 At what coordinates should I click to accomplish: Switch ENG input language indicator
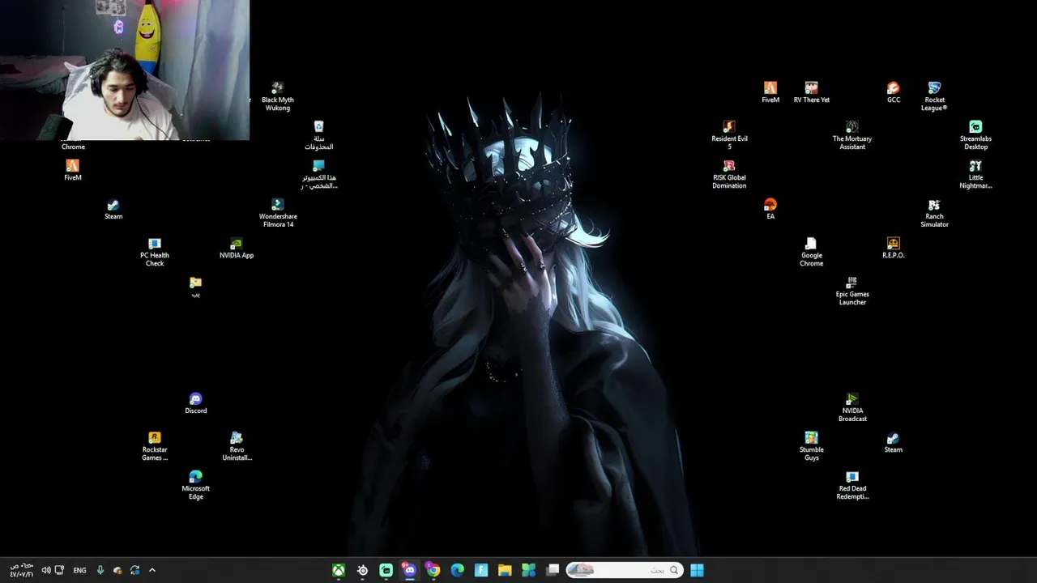[x=79, y=570]
